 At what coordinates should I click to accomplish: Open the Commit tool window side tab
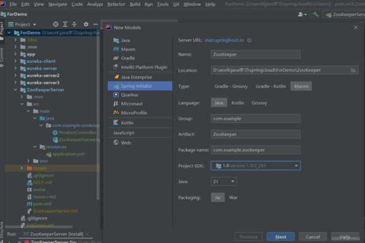pyautogui.click(x=2, y=57)
